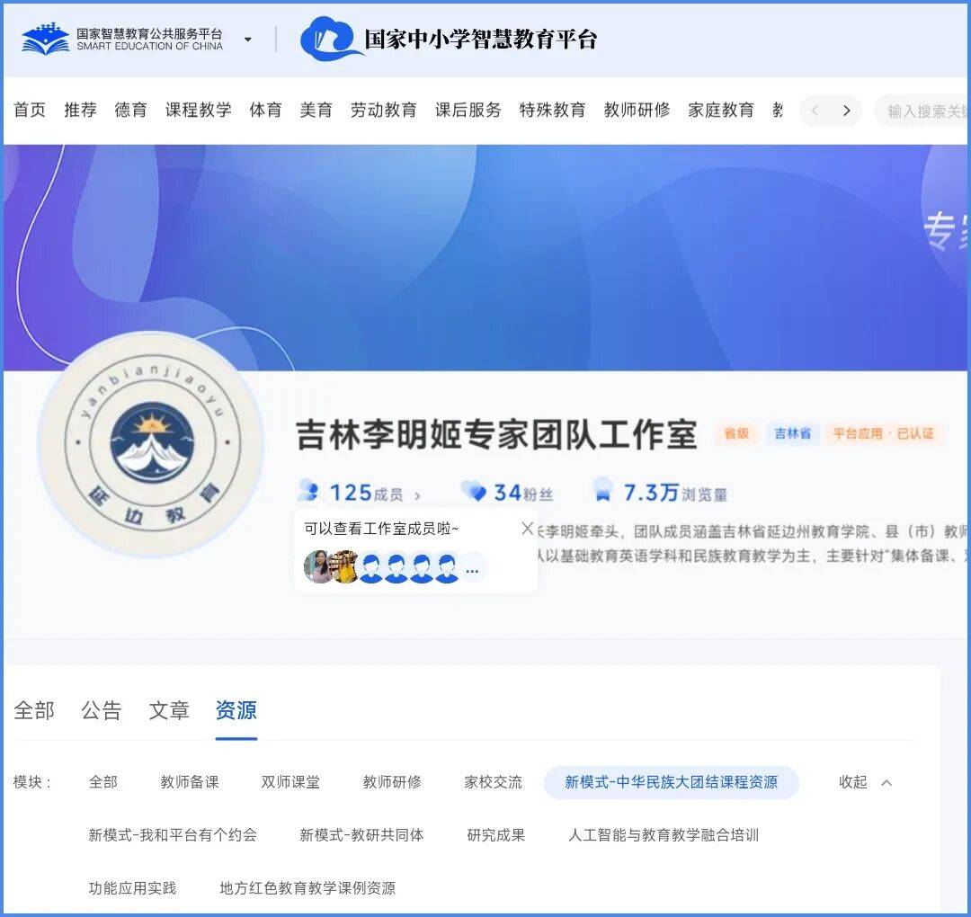Click the navigation scroll-left arrow
The width and height of the screenshot is (971, 917).
tap(815, 111)
